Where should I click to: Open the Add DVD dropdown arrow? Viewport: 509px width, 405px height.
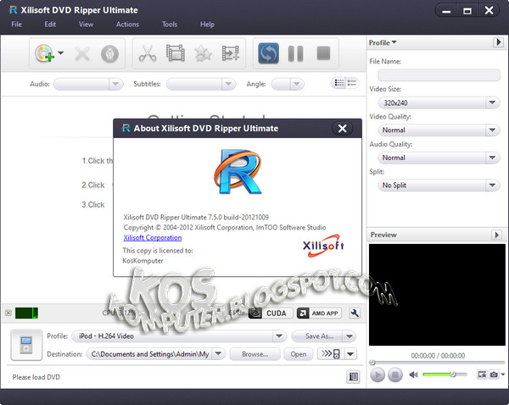pyautogui.click(x=60, y=53)
